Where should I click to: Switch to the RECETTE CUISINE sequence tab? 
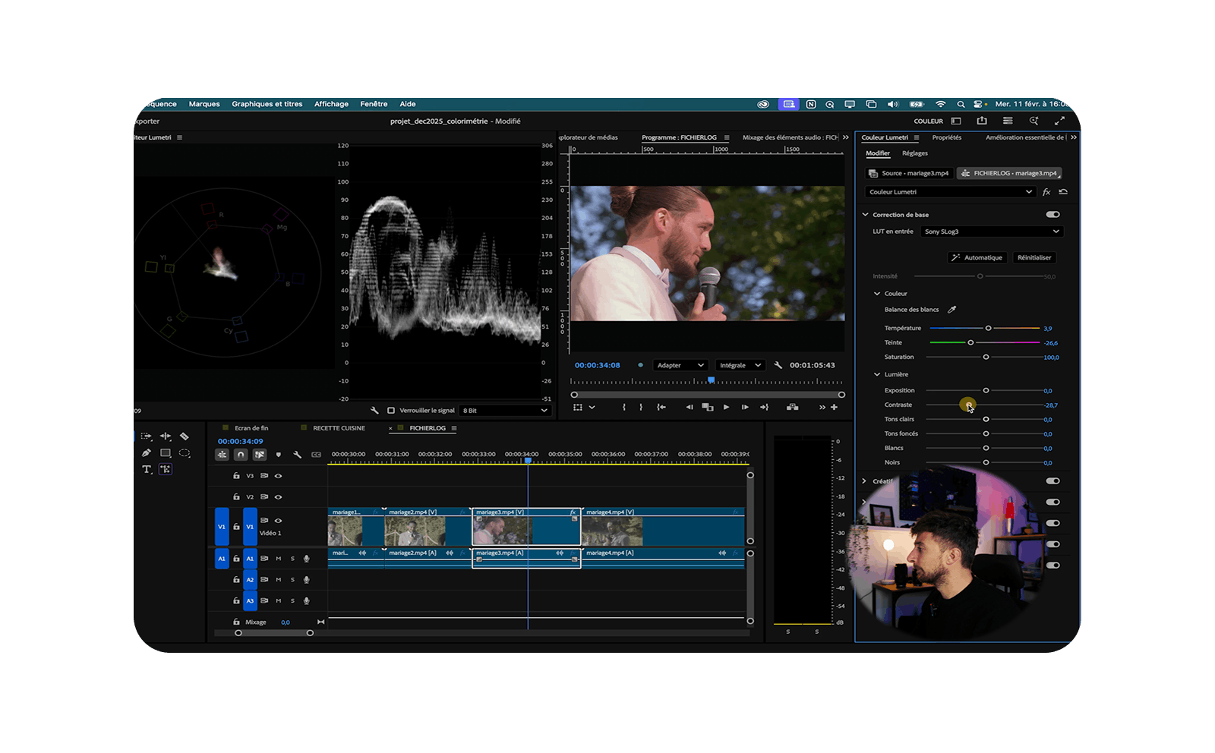[x=339, y=428]
